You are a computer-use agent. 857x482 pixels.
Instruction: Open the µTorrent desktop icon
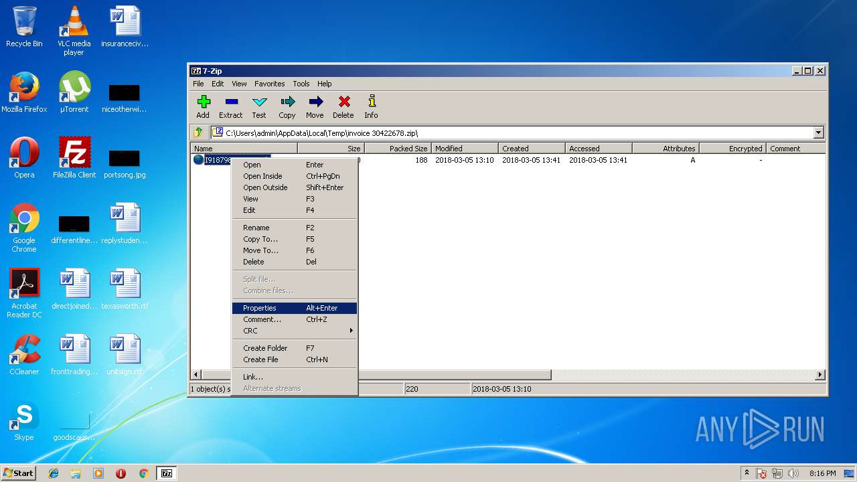click(x=74, y=92)
